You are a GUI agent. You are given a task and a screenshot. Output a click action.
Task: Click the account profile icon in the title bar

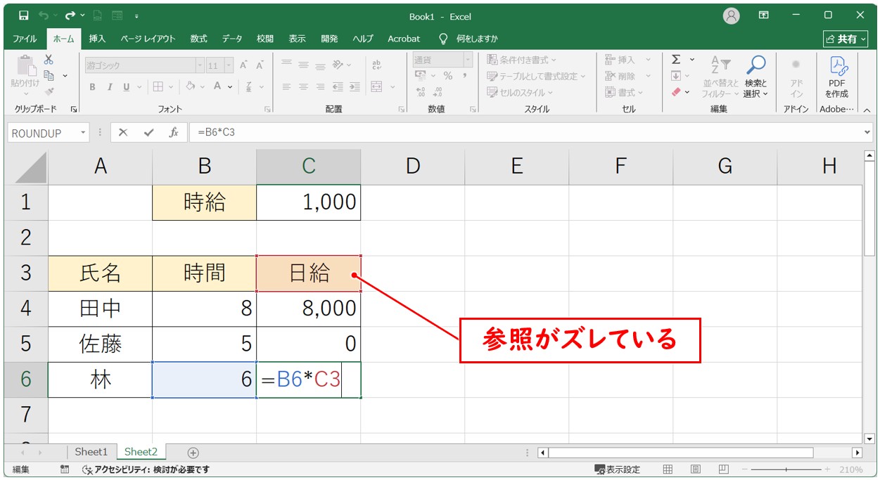[732, 15]
